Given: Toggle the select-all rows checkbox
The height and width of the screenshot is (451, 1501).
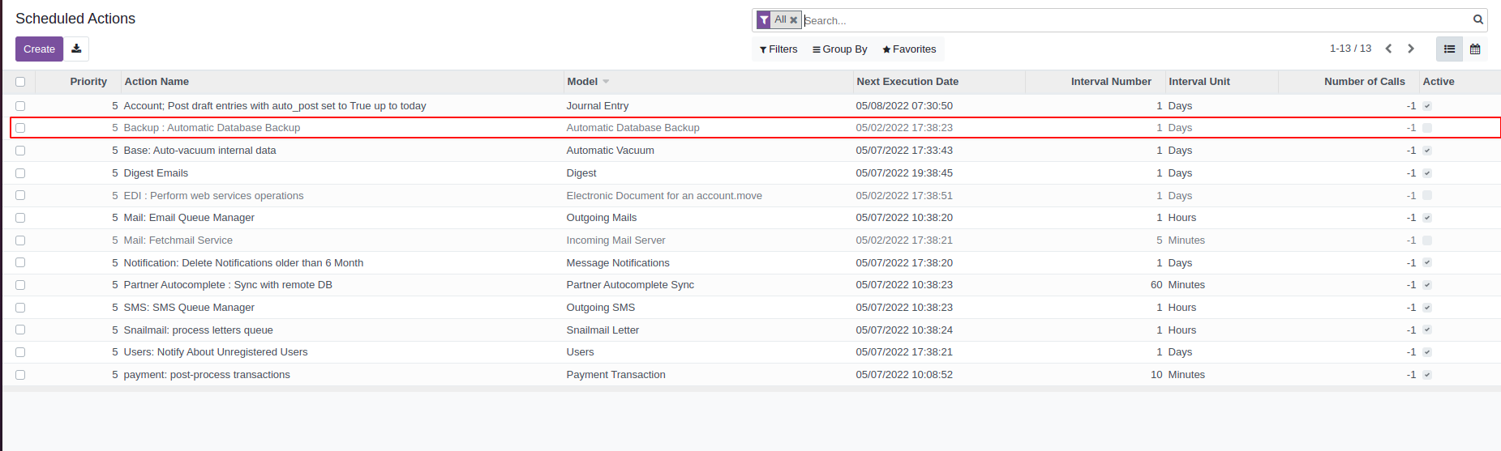Looking at the screenshot, I should 20,82.
